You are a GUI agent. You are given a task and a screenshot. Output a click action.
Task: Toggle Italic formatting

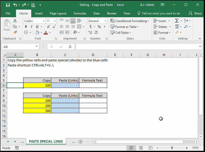coord(31,27)
